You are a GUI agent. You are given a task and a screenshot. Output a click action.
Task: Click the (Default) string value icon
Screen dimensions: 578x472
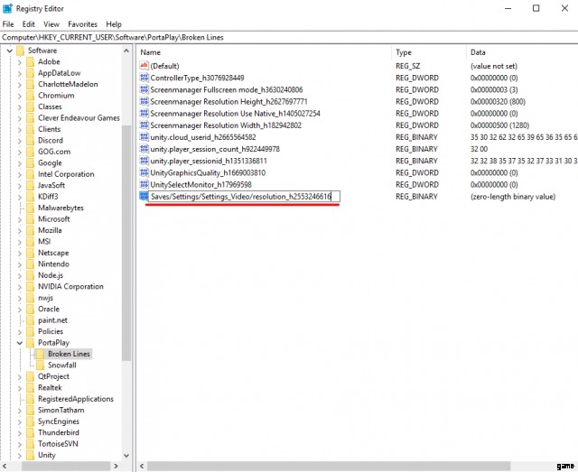[x=144, y=66]
